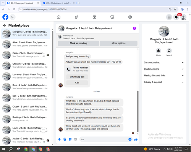Open Kali conversation in list
Viewport: 191px width, 152px height.
pyautogui.click(x=26, y=98)
